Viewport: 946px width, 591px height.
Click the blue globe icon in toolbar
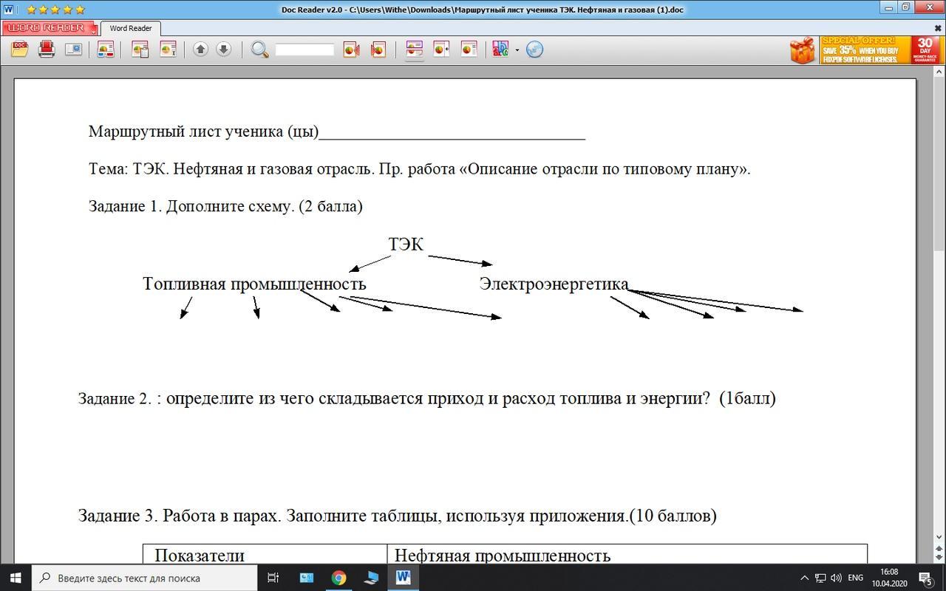click(x=534, y=49)
